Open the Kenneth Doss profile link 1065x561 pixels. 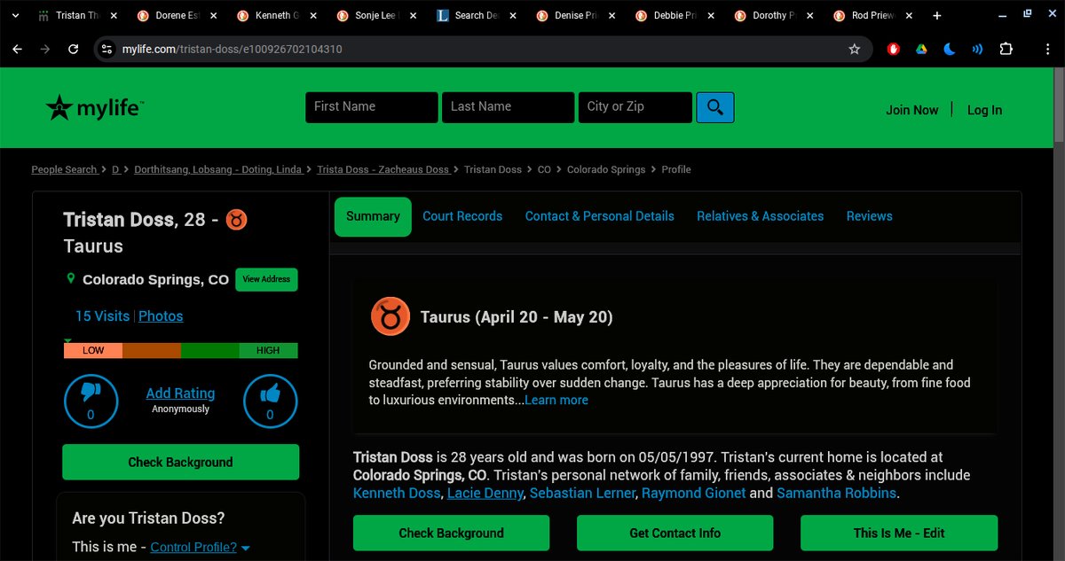point(397,494)
